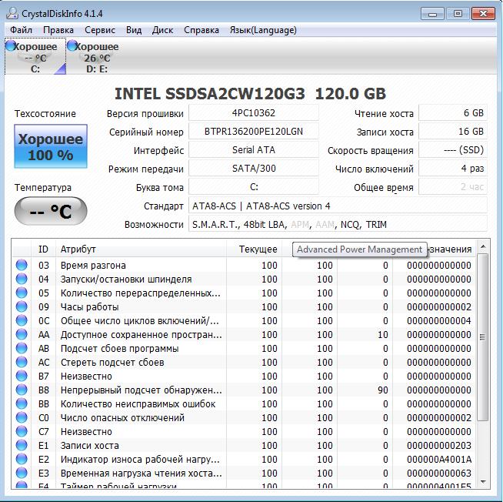The image size is (503, 502).
Task: Click status orb for attribute AA row
Action: pyautogui.click(x=22, y=335)
